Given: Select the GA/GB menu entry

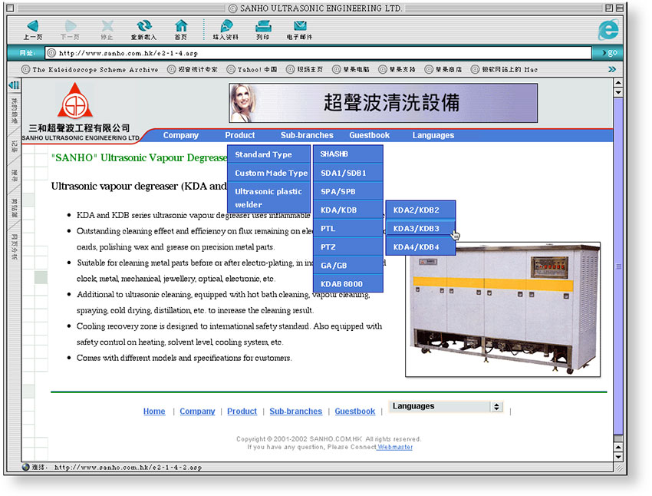Looking at the screenshot, I should (348, 266).
